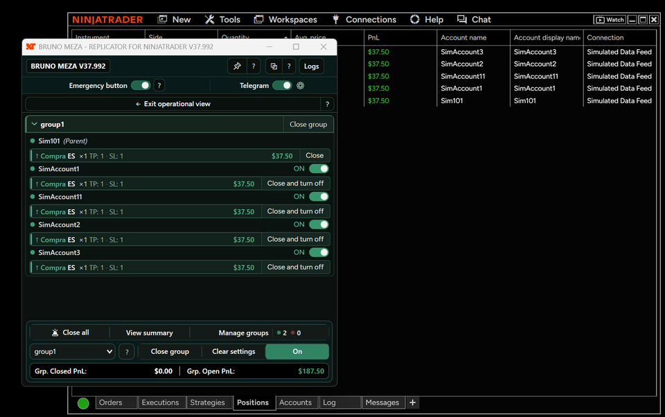Click Clear settings

point(233,352)
